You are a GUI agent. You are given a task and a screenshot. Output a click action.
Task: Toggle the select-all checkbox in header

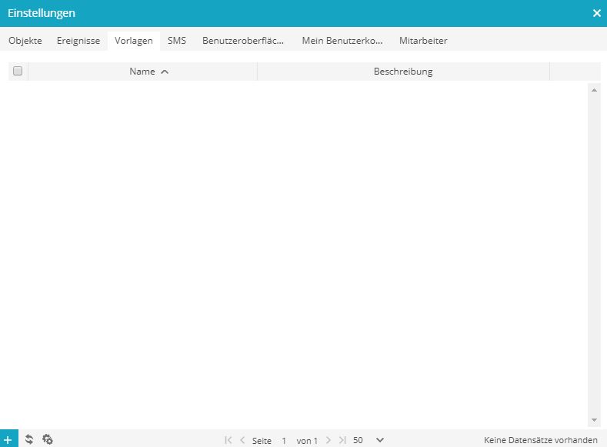tap(18, 71)
